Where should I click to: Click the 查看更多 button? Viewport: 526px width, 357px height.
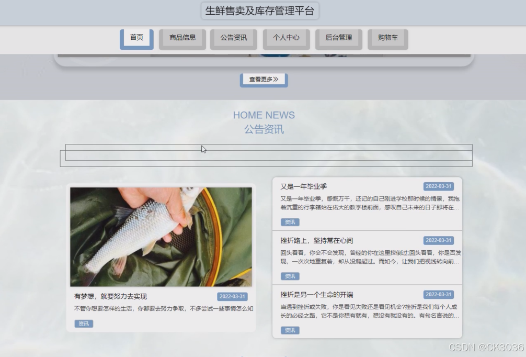(x=264, y=80)
